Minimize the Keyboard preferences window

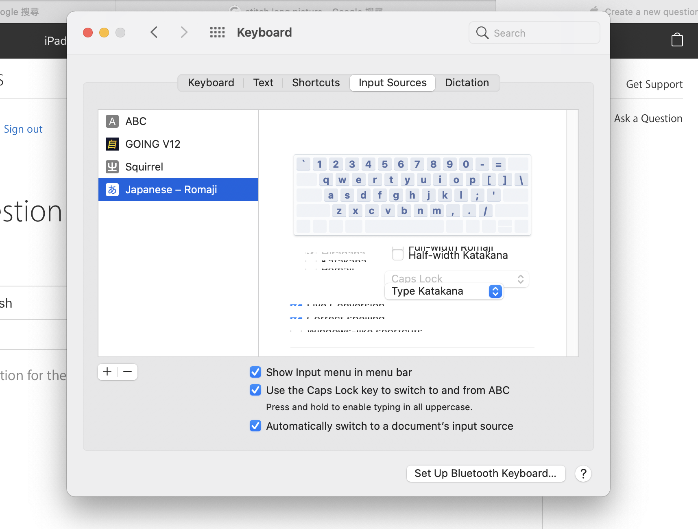[104, 33]
